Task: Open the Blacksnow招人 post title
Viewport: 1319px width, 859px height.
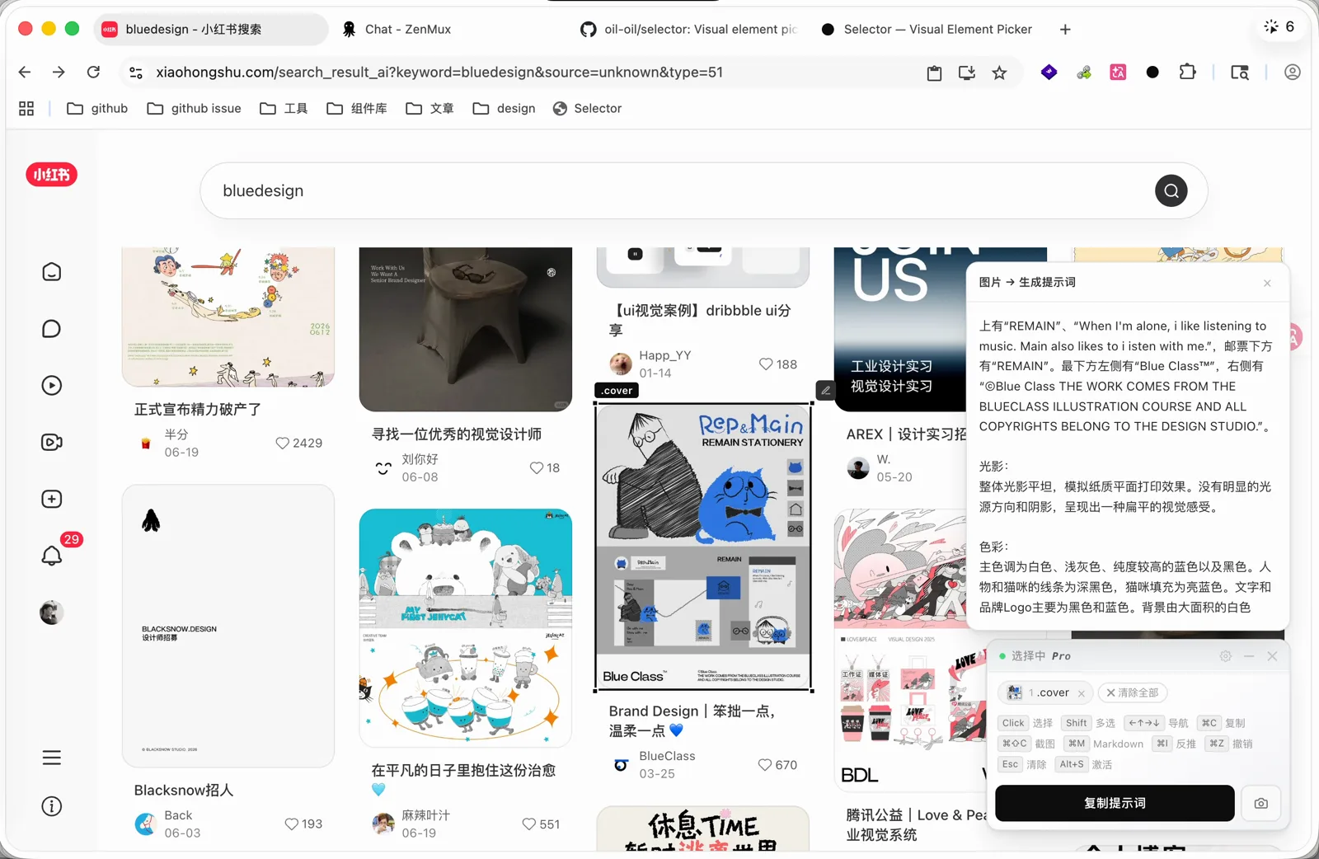Action: [184, 790]
